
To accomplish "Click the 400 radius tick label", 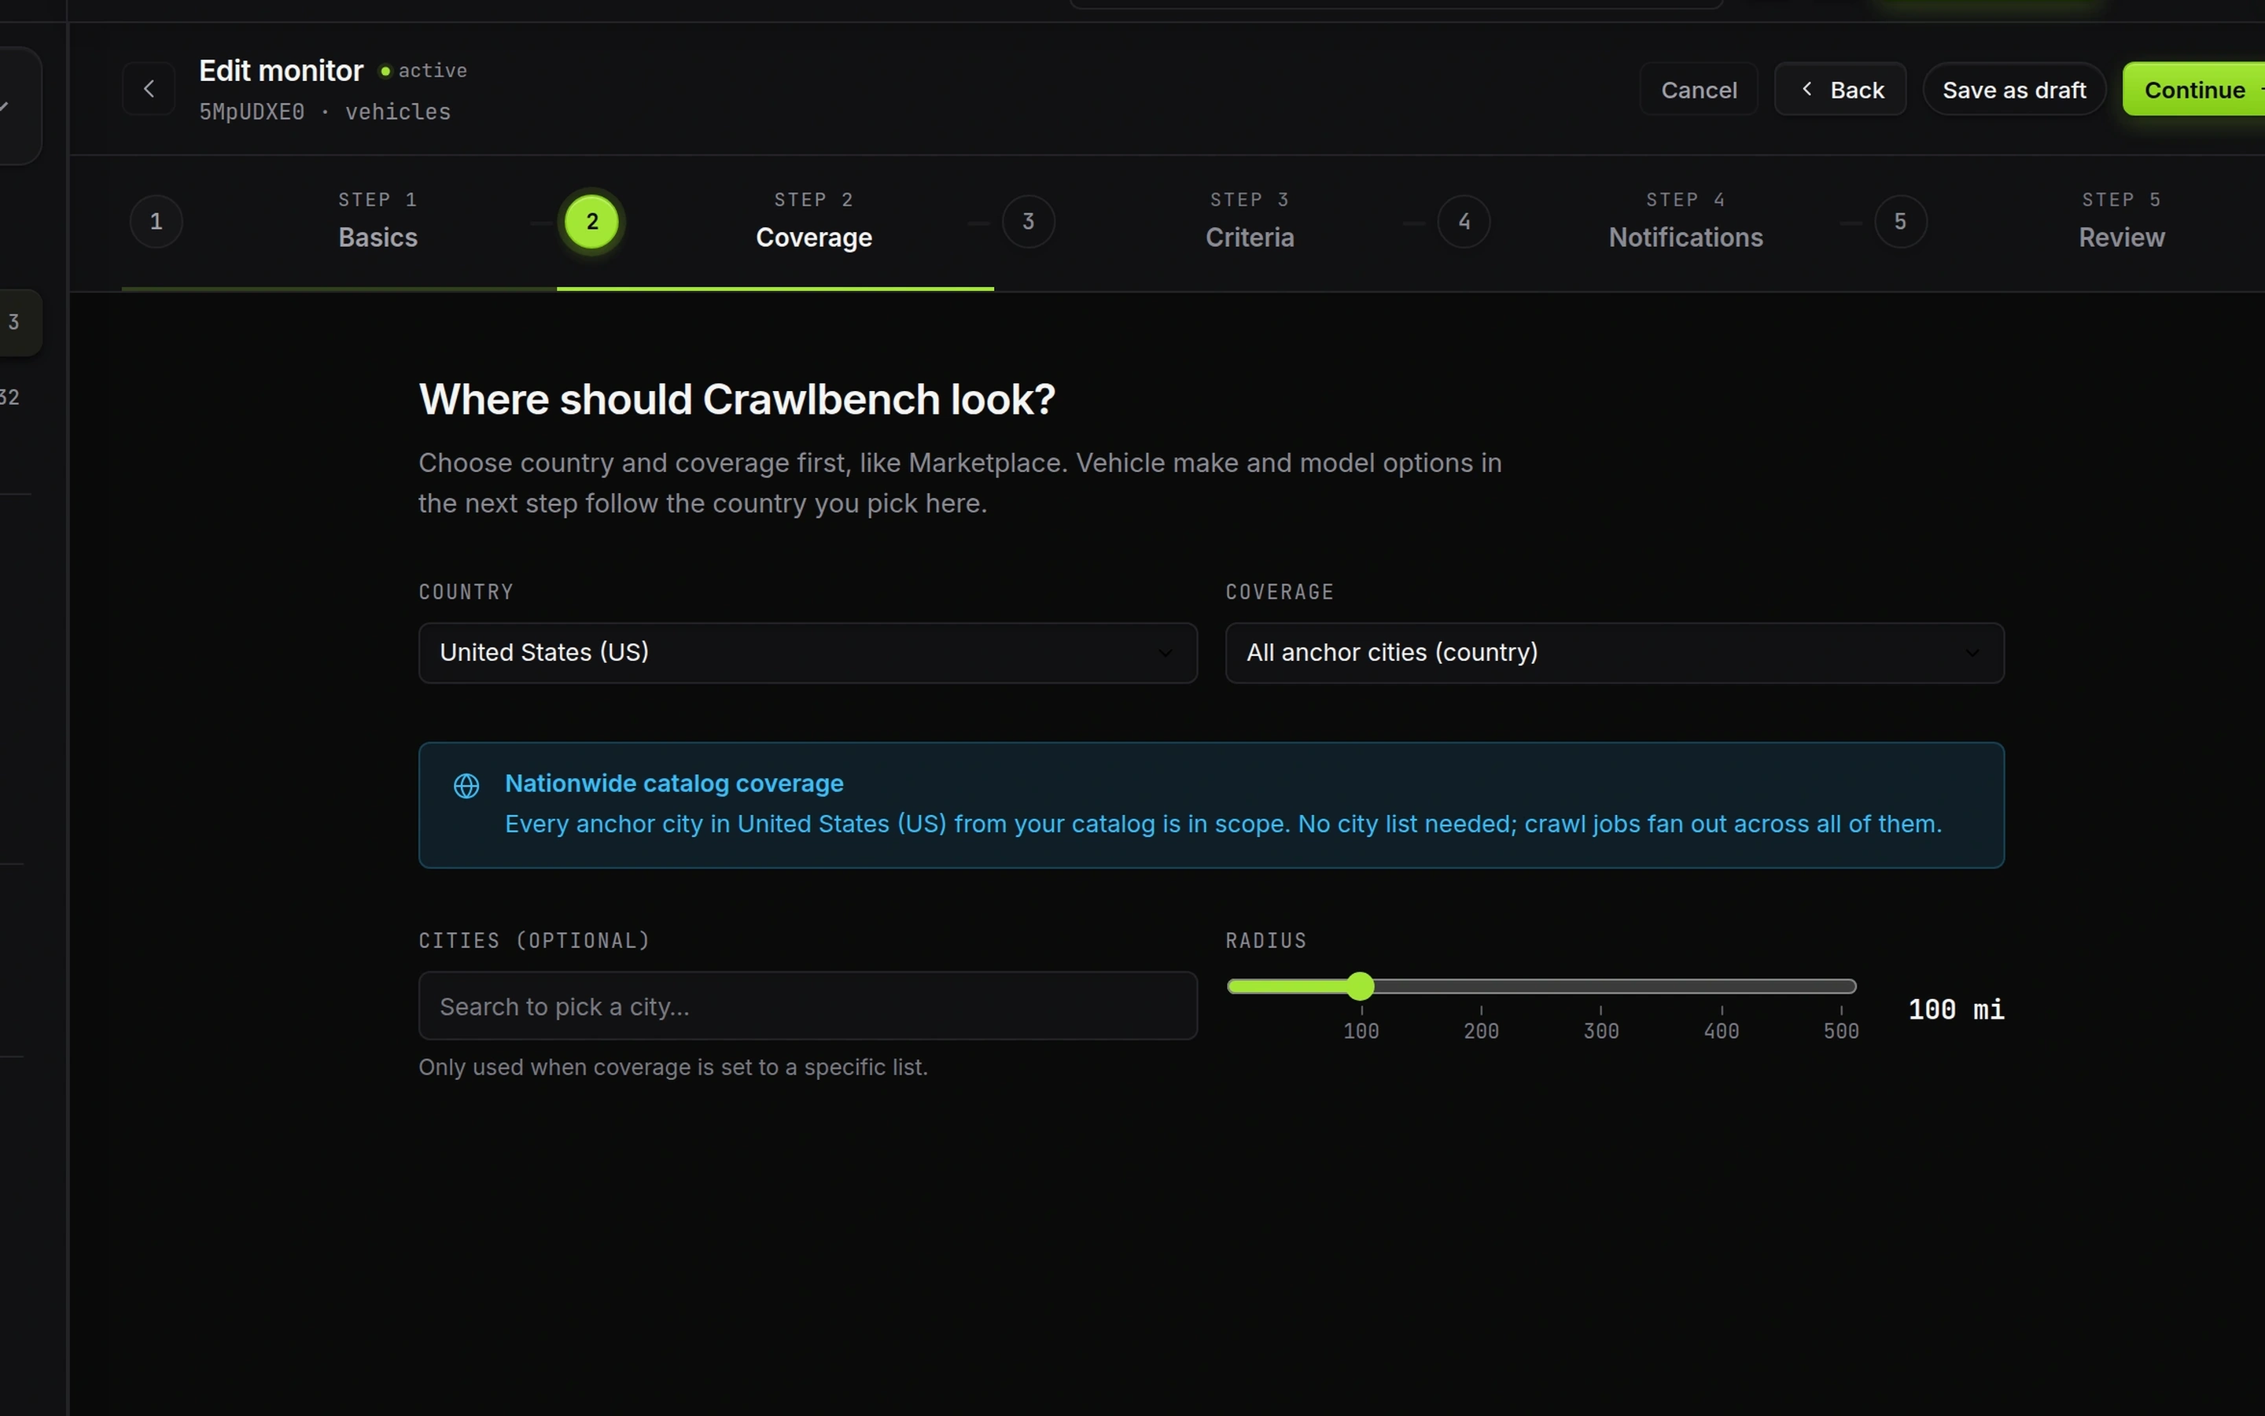I will (1722, 1031).
